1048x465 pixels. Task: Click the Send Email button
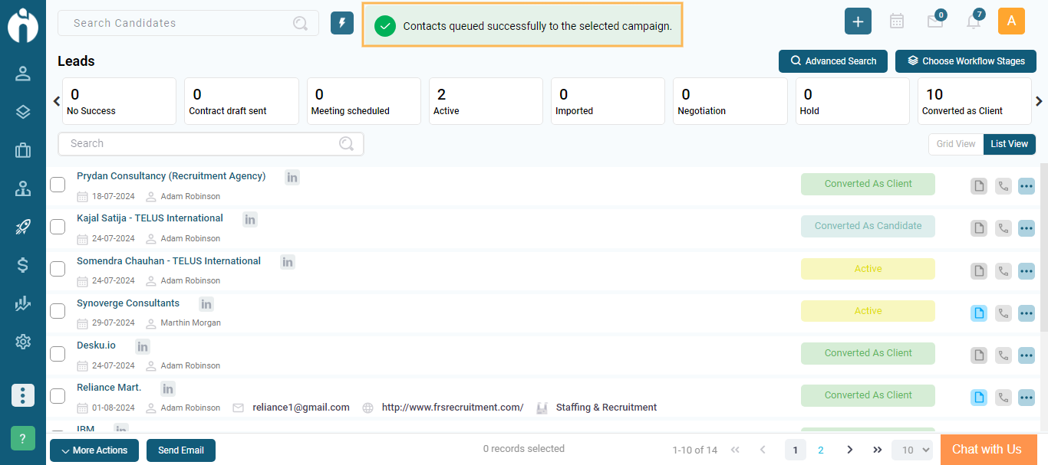[181, 450]
